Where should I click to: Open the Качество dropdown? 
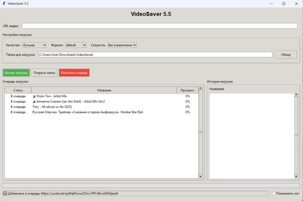(34, 45)
